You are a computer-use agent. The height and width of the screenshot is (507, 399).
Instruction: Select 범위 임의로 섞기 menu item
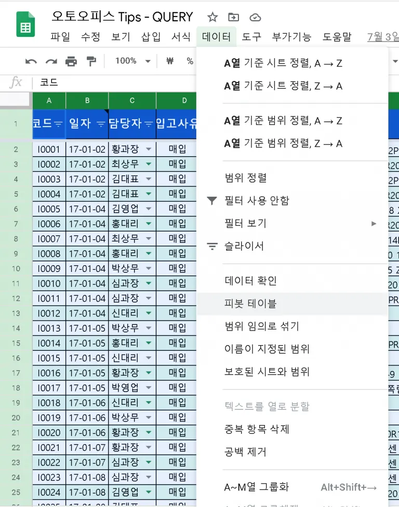292,326
